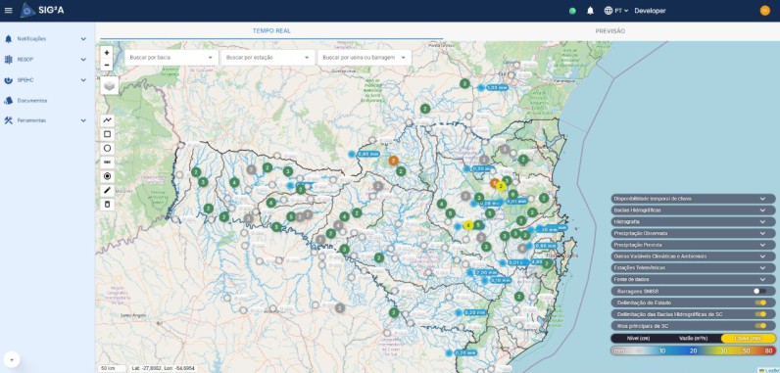The image size is (780, 373).
Task: Switch to the PREVISÃO tab
Action: [610, 30]
